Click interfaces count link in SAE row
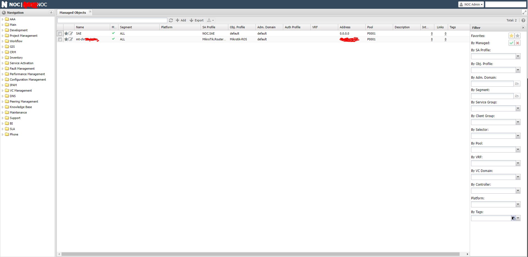528x257 pixels. 432,33
